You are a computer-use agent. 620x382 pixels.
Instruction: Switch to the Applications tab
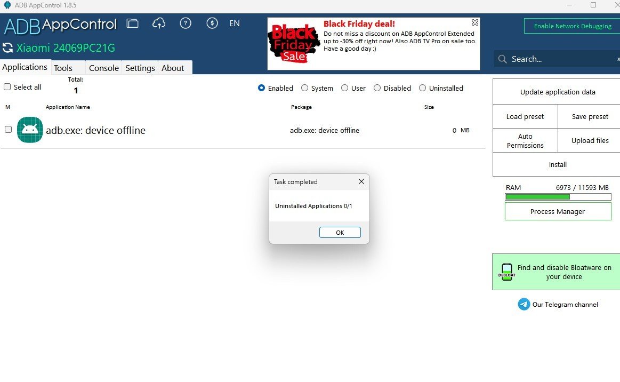click(x=25, y=67)
